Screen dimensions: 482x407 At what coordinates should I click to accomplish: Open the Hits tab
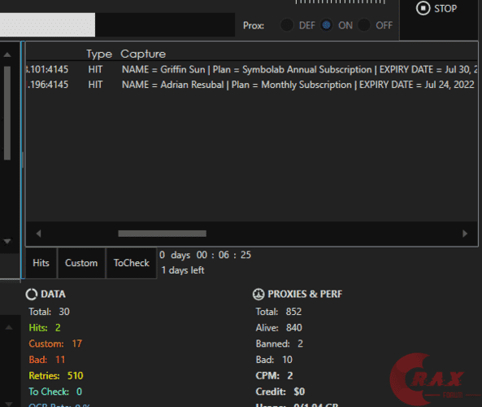(x=41, y=263)
